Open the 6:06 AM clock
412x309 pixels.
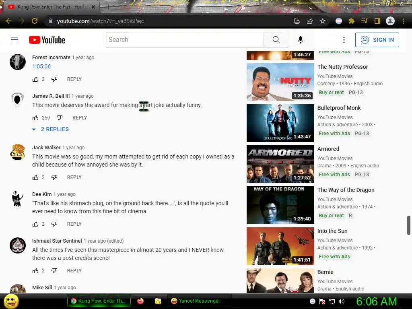(377, 301)
